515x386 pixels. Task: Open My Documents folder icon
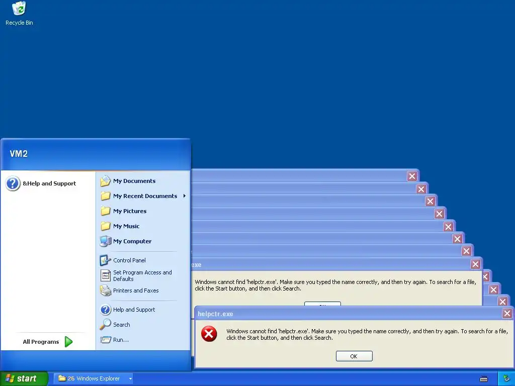click(x=106, y=181)
